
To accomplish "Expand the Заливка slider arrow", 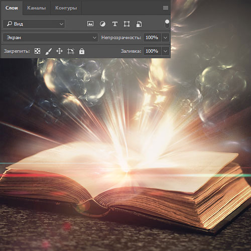I will (x=165, y=51).
